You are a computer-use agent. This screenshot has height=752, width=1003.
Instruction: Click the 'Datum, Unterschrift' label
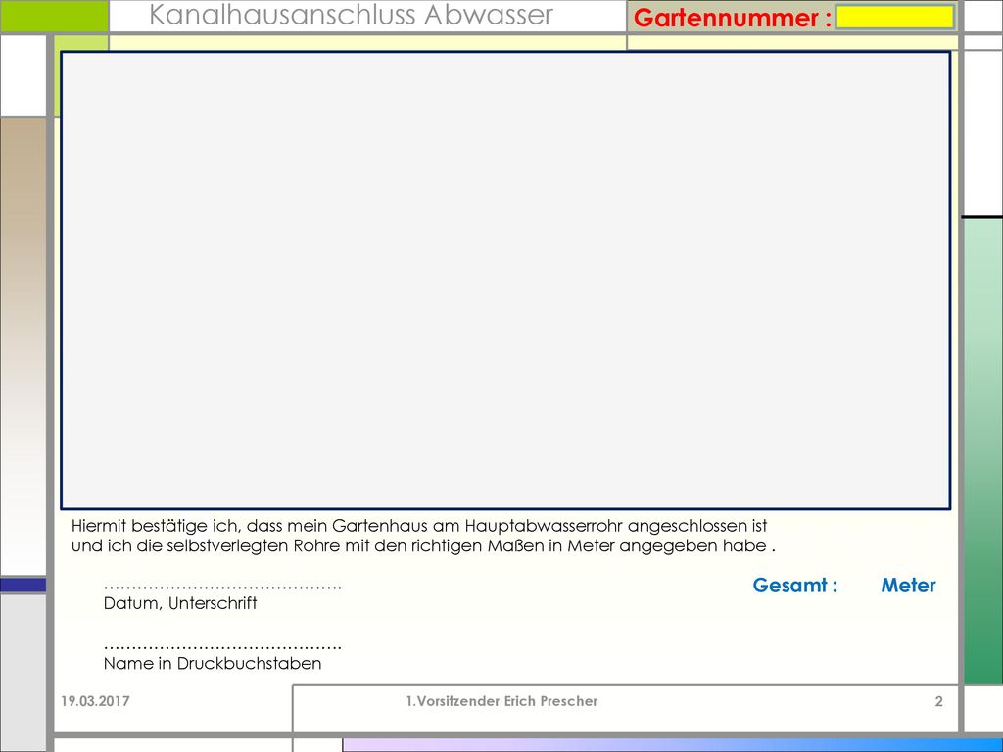tap(180, 603)
